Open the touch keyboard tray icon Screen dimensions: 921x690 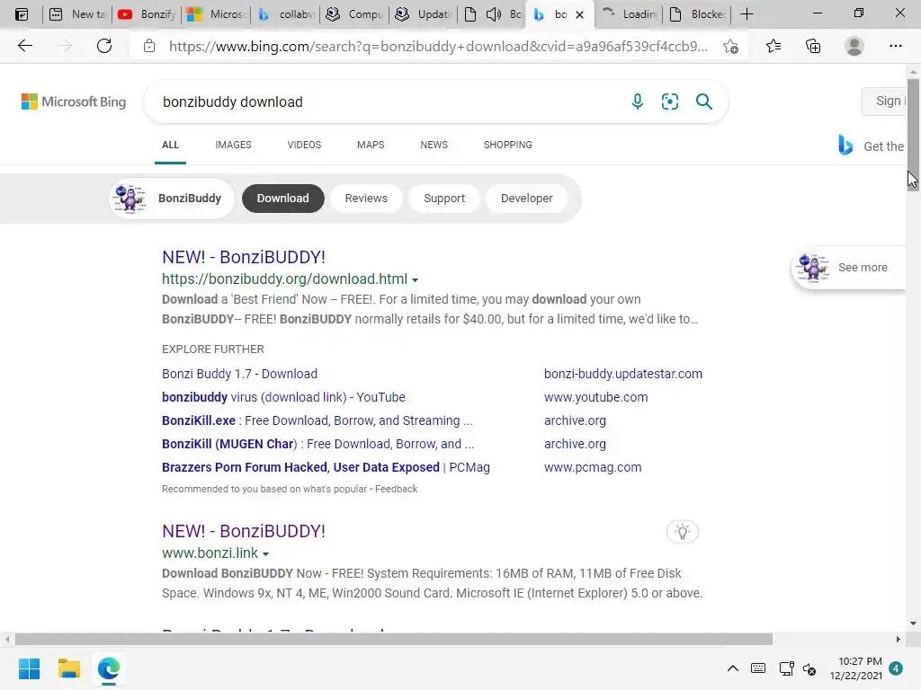(x=758, y=668)
